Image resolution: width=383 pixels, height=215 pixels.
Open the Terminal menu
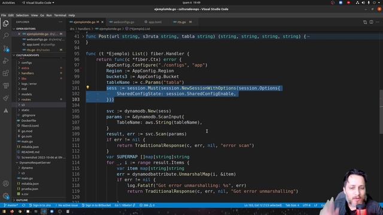tap(60, 16)
